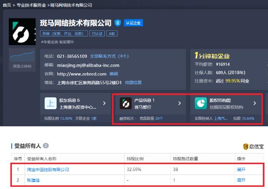
Task: Open 全部联系方式 (4个) link
Action: (x=109, y=56)
